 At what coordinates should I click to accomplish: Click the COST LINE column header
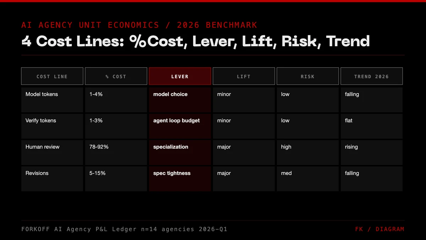[52, 76]
